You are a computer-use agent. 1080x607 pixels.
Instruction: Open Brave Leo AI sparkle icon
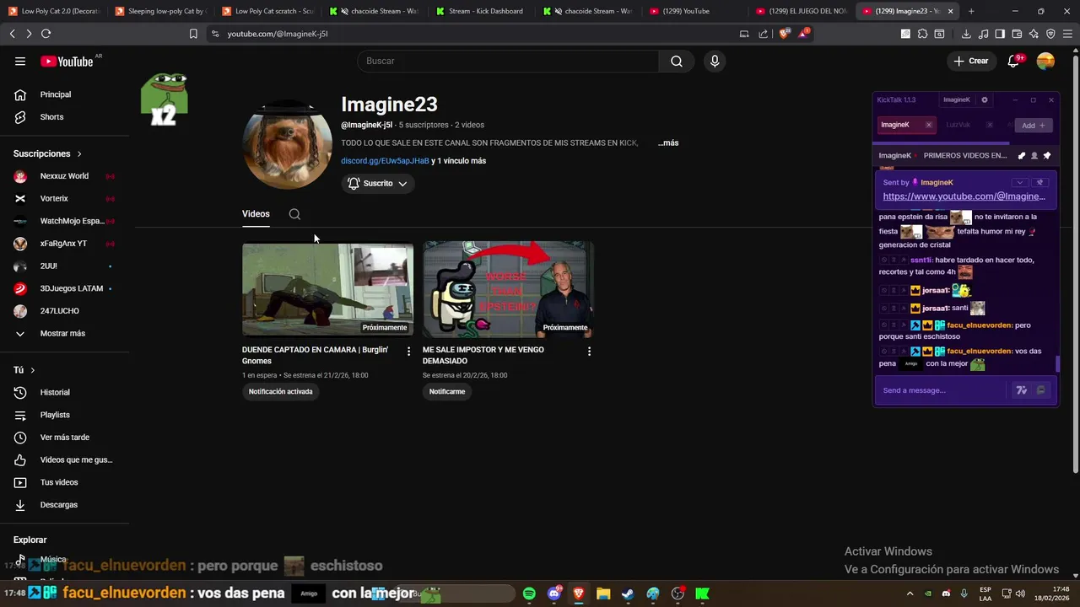pyautogui.click(x=1034, y=34)
